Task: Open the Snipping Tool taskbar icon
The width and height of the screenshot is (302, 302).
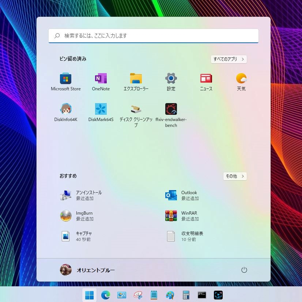Action: [138, 295]
